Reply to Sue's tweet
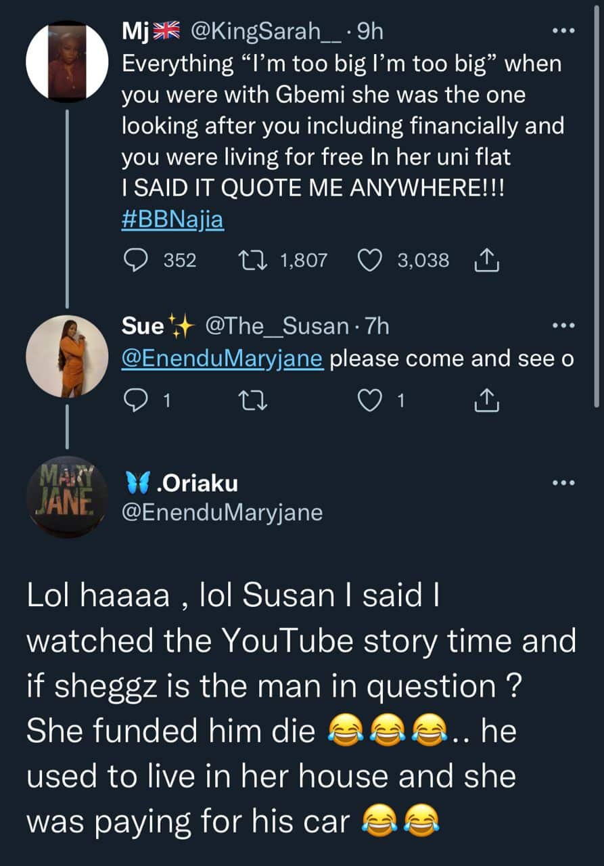 [138, 402]
